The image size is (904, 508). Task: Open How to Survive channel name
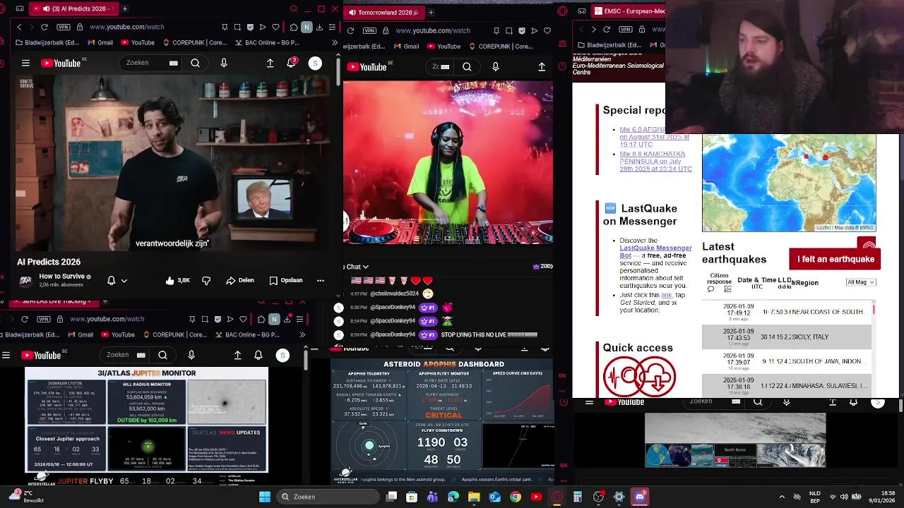[x=62, y=277]
